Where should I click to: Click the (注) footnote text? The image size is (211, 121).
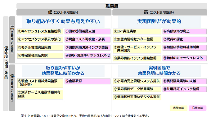coord(85,116)
